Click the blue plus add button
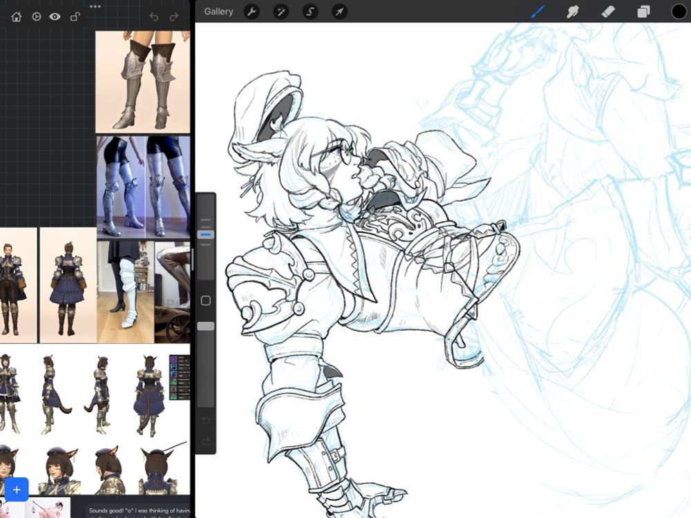The image size is (691, 518). click(x=17, y=490)
